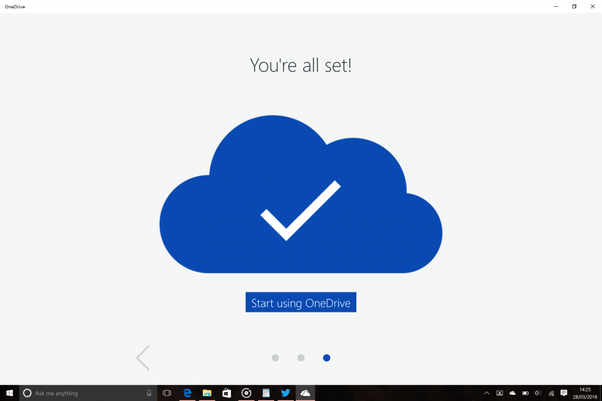
Task: Open the OneDrive cloud icon in system tray
Action: coord(512,393)
